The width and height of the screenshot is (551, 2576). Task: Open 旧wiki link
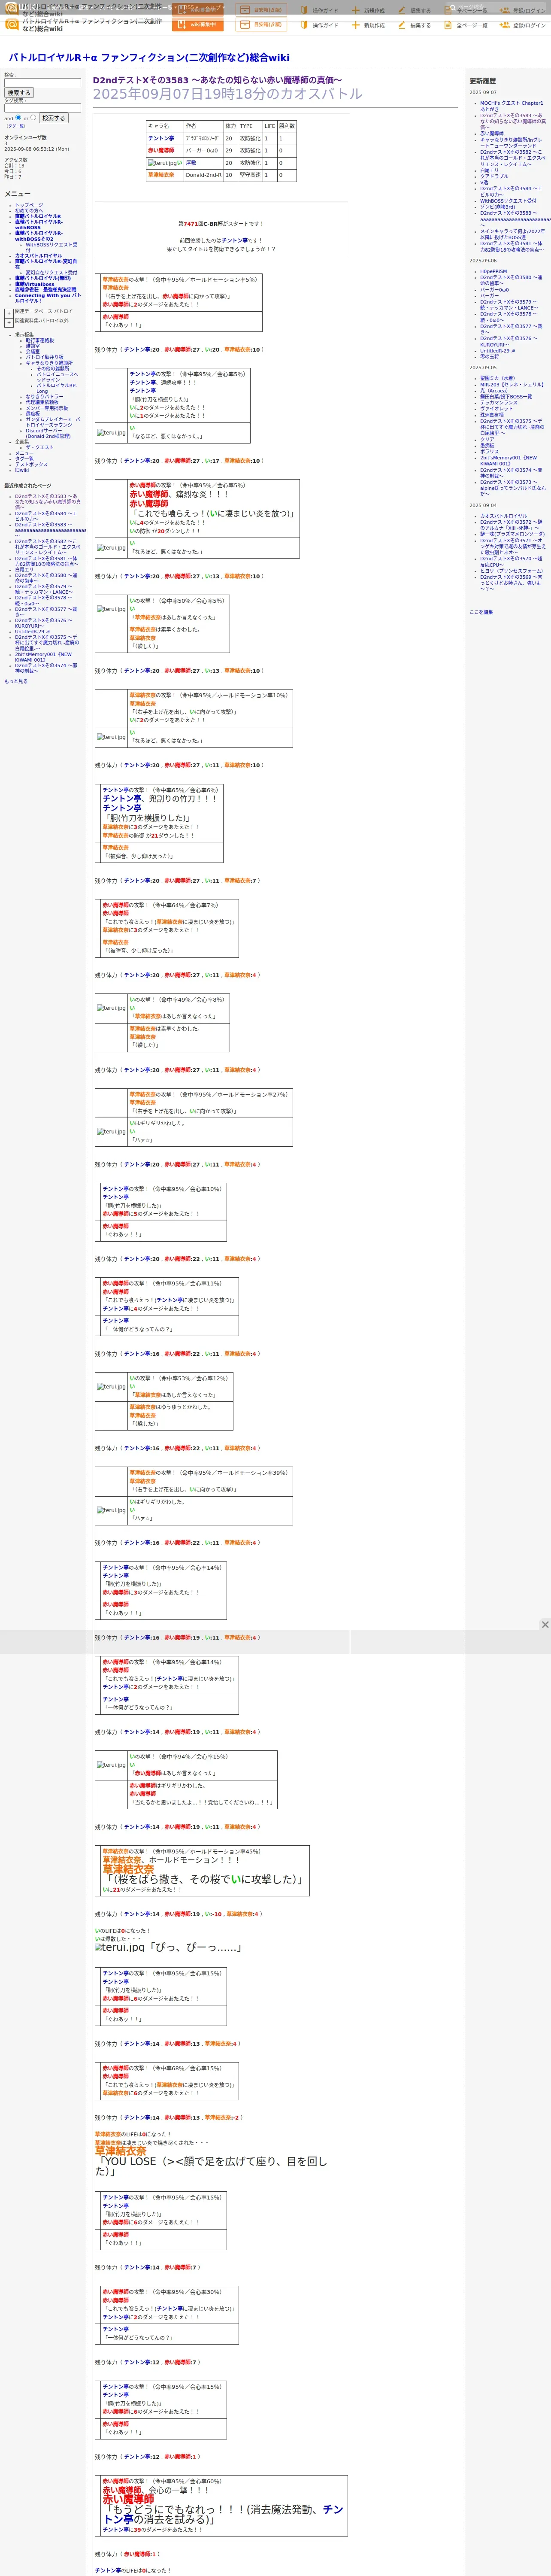point(22,470)
